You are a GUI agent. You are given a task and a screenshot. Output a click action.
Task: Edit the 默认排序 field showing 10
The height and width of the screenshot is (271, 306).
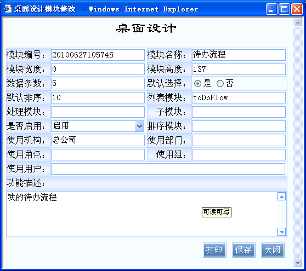coord(98,97)
